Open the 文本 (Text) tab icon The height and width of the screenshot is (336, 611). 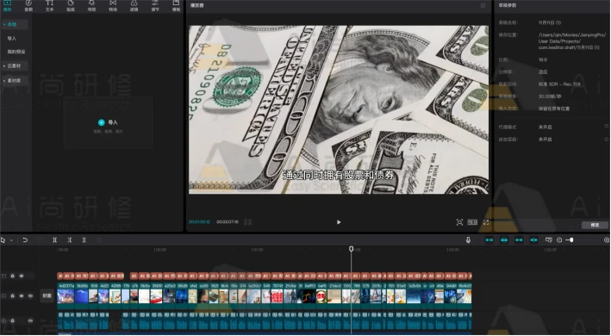coord(49,4)
